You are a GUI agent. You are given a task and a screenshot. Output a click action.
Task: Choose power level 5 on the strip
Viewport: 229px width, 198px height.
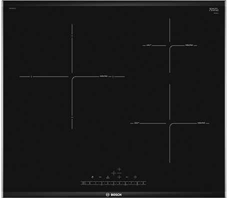pos(119,183)
